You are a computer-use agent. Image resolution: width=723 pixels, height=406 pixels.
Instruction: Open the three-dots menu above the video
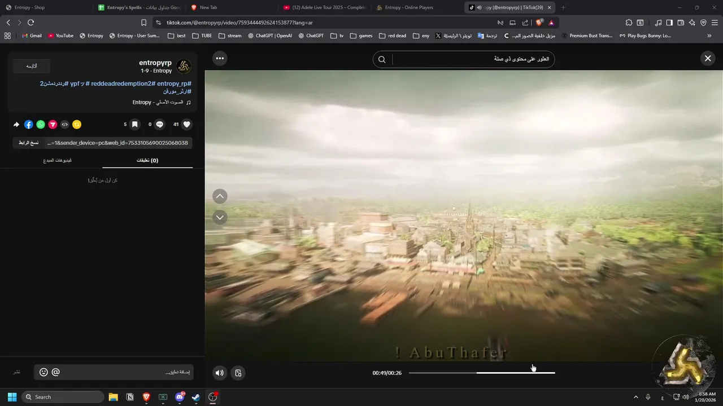[220, 58]
